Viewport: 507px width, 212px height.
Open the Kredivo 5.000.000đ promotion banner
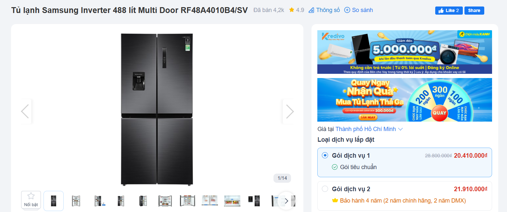pyautogui.click(x=404, y=52)
